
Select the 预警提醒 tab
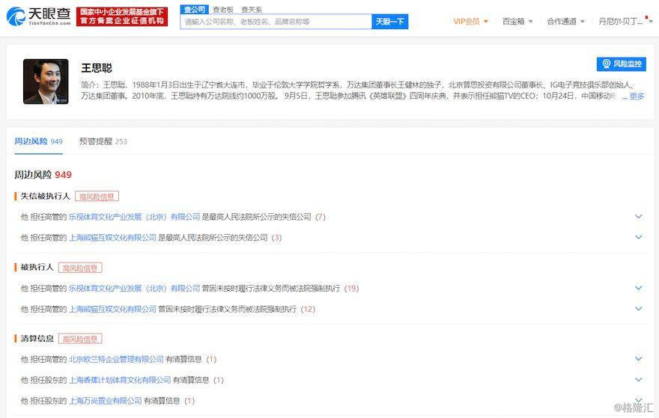tap(103, 141)
